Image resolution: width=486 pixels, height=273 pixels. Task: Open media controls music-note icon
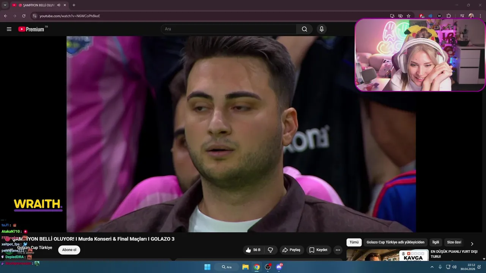(x=462, y=16)
